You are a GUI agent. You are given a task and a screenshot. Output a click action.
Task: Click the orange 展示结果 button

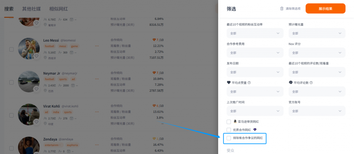click(x=325, y=9)
